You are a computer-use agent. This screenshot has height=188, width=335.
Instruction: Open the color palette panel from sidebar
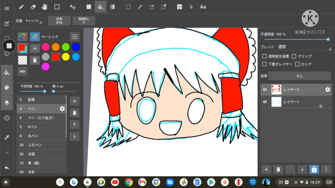pyautogui.click(x=7, y=88)
